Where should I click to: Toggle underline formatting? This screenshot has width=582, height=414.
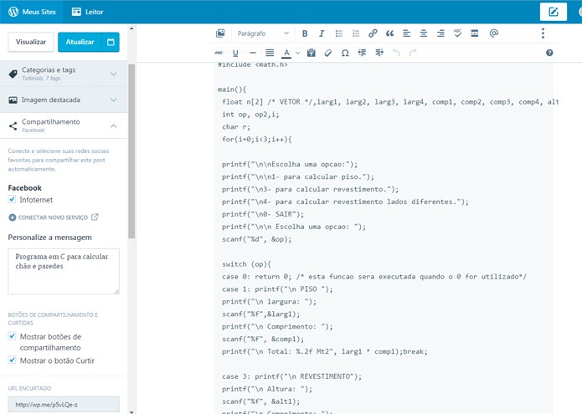point(235,53)
